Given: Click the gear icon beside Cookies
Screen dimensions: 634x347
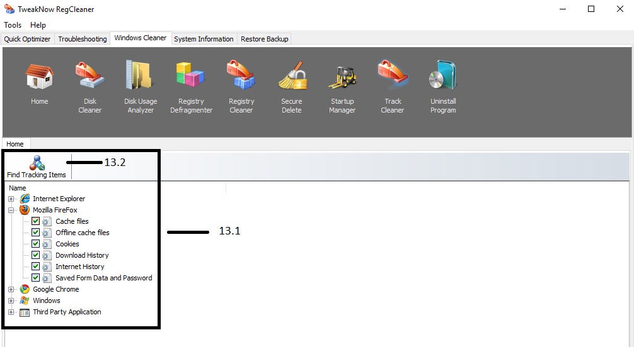Looking at the screenshot, I should point(47,244).
